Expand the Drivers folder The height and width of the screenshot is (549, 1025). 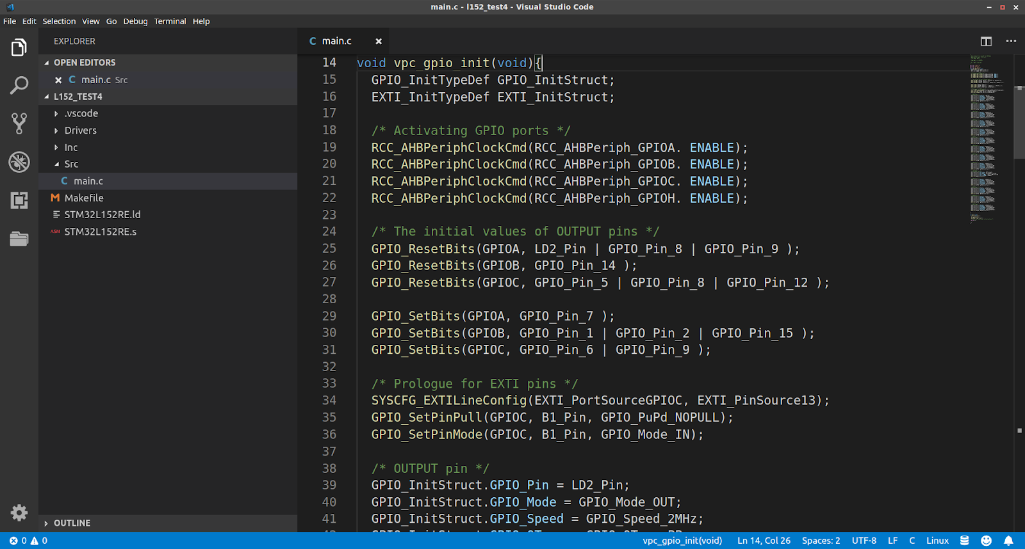pyautogui.click(x=80, y=131)
